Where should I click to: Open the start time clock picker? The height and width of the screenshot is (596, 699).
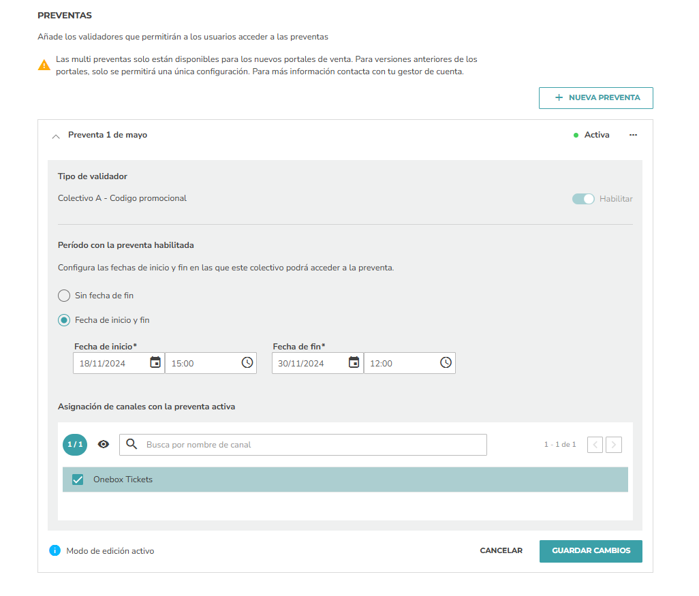pos(247,362)
